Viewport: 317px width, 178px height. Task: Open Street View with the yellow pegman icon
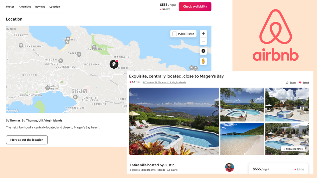point(204,61)
